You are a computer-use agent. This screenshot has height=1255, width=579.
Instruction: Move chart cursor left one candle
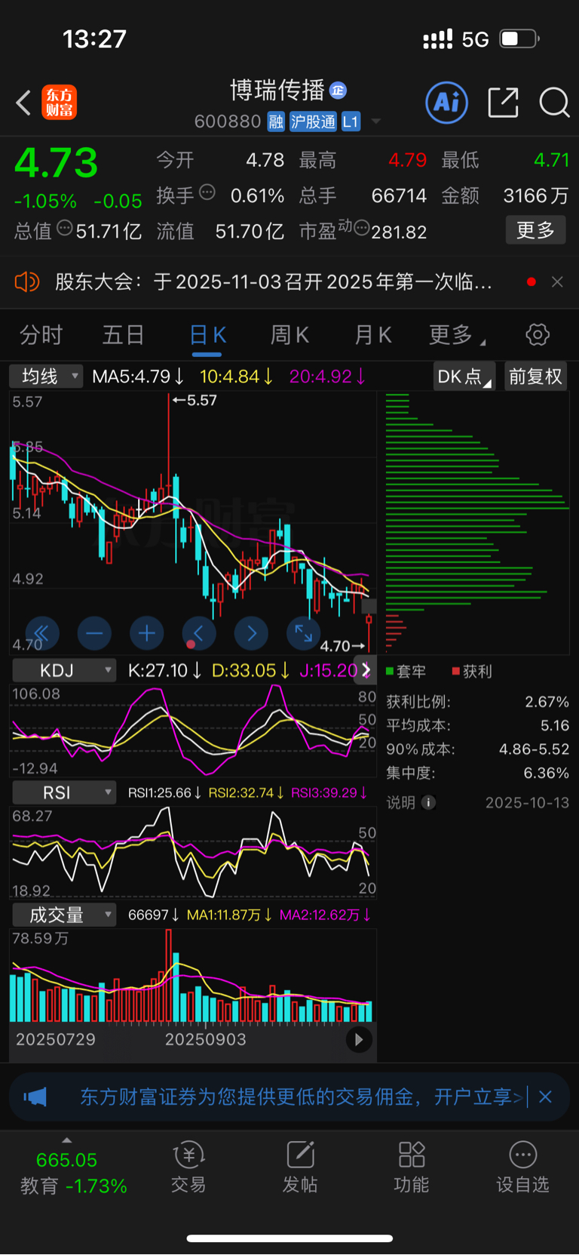(x=199, y=633)
